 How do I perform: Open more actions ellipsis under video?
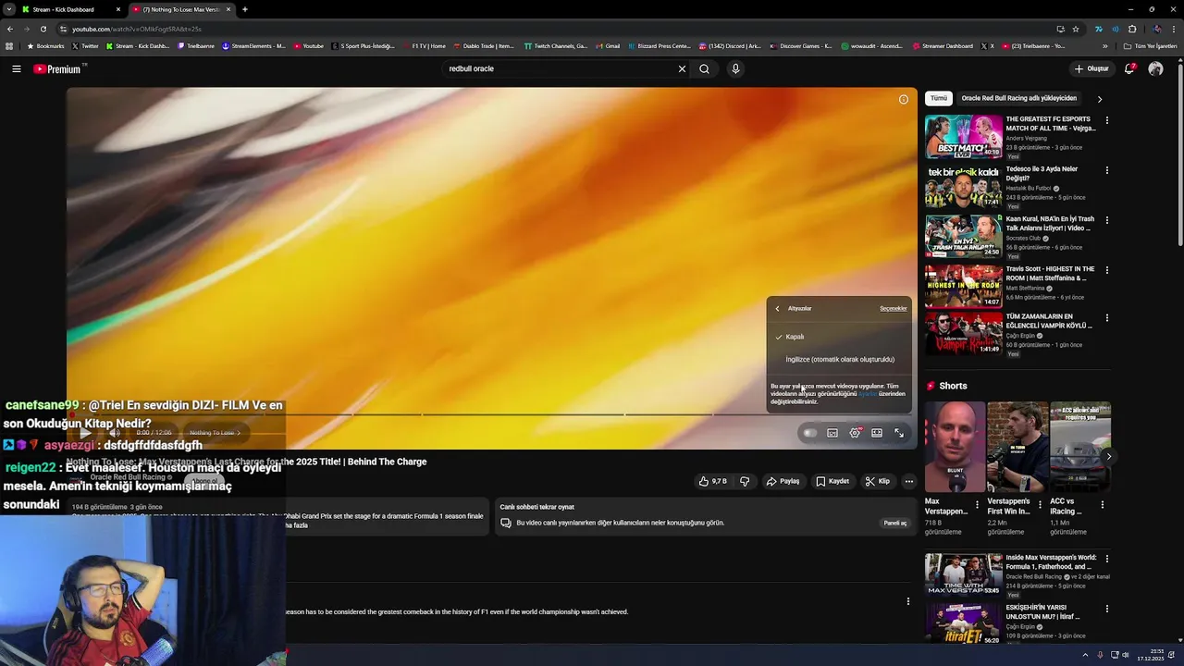[909, 481]
